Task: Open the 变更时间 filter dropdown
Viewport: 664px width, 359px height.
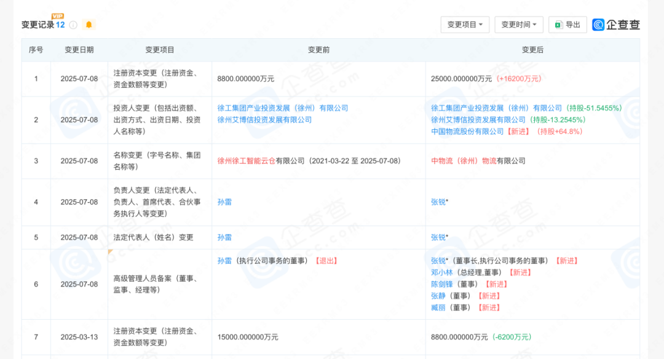Action: [x=519, y=25]
